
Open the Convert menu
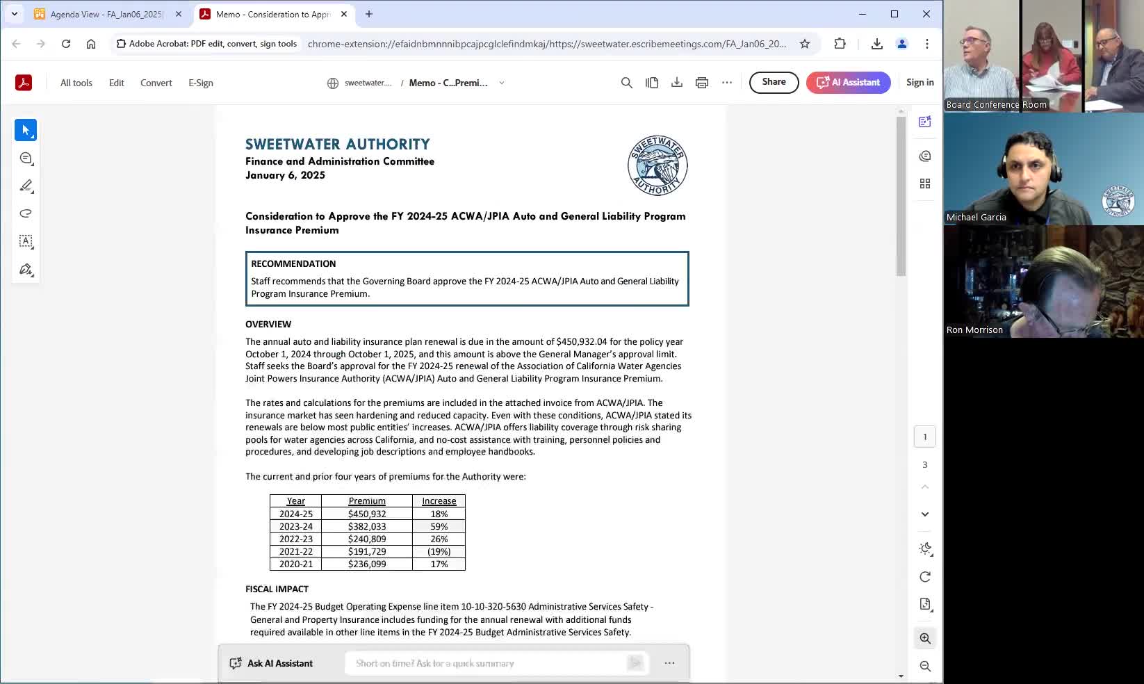pyautogui.click(x=156, y=83)
